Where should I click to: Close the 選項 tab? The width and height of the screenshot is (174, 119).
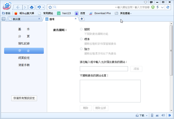coord(76,19)
